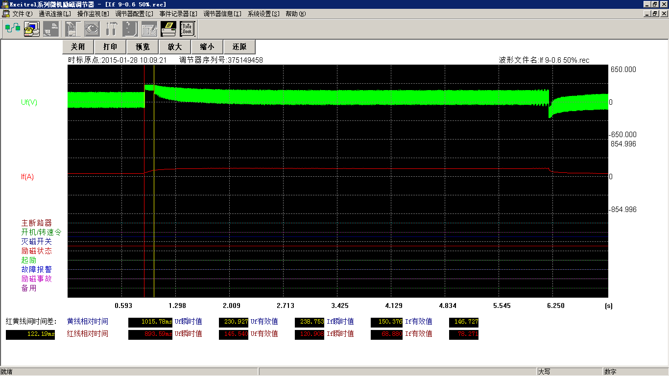Open the 操作监视[M] menu
This screenshot has width=669, height=376.
93,14
